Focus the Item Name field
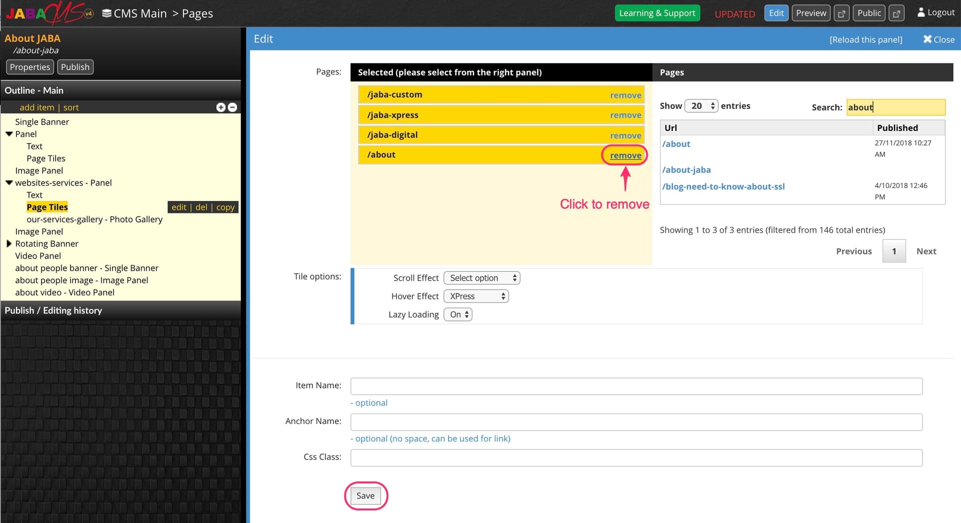Screen dimensions: 961x523 pyautogui.click(x=636, y=386)
